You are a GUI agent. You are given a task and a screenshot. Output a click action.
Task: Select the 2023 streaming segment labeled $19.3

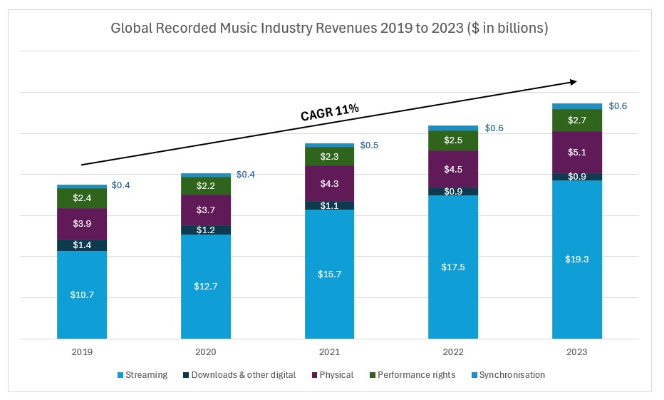577,260
